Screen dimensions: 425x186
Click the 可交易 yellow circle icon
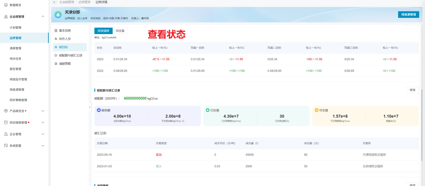pyautogui.click(x=316, y=110)
